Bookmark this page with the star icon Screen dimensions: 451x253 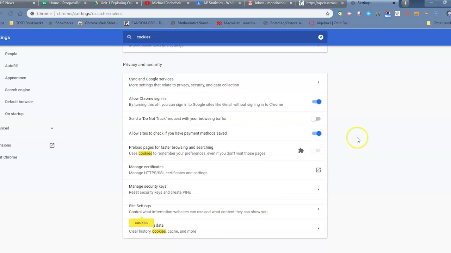pyautogui.click(x=328, y=14)
